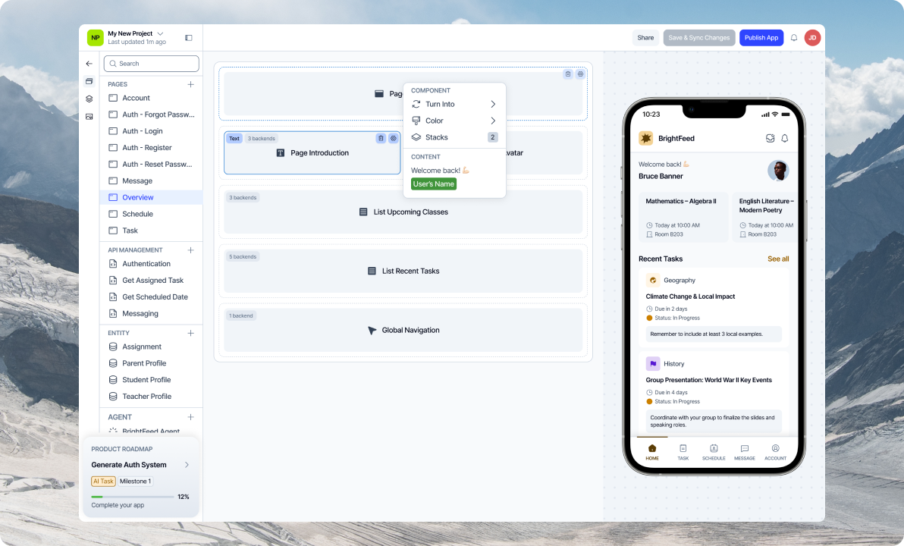904x546 pixels.
Task: Expand the My New Project dropdown
Action: click(x=160, y=33)
